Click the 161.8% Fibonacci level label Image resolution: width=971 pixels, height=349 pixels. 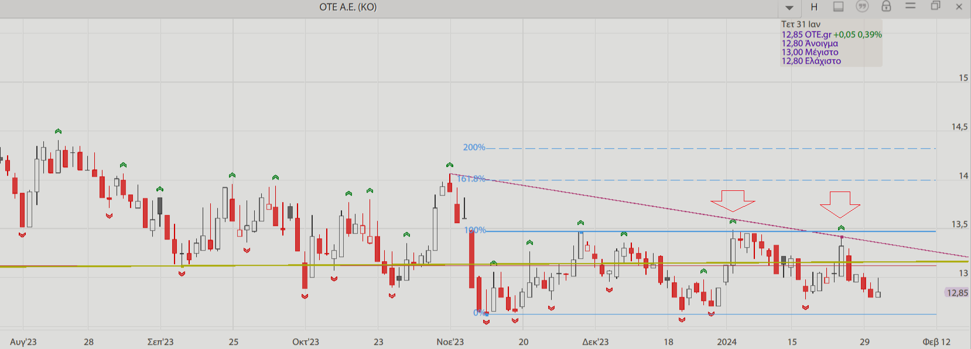click(471, 179)
